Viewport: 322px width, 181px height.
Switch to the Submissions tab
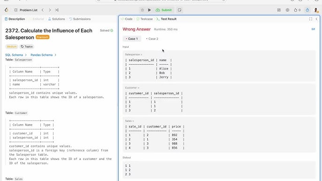[80, 19]
